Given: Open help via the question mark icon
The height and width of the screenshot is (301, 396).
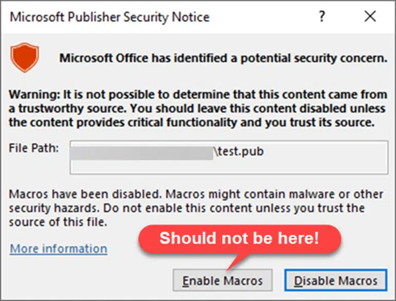Looking at the screenshot, I should (322, 16).
